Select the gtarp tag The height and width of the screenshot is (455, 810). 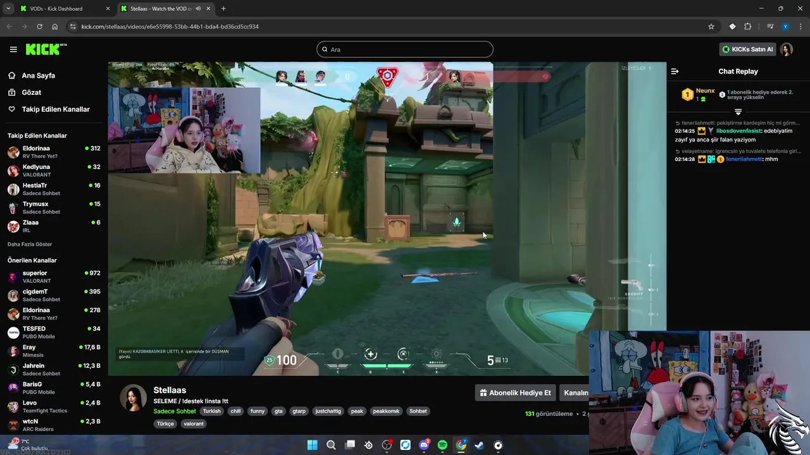tap(299, 411)
